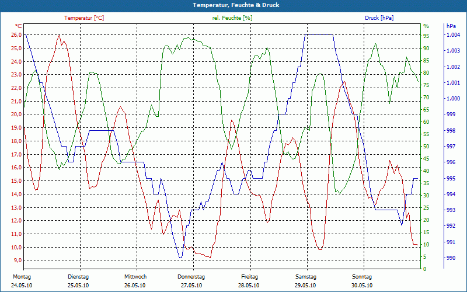Click the '0' humidity axis value
This screenshot has height=292, width=467.
tap(425, 269)
